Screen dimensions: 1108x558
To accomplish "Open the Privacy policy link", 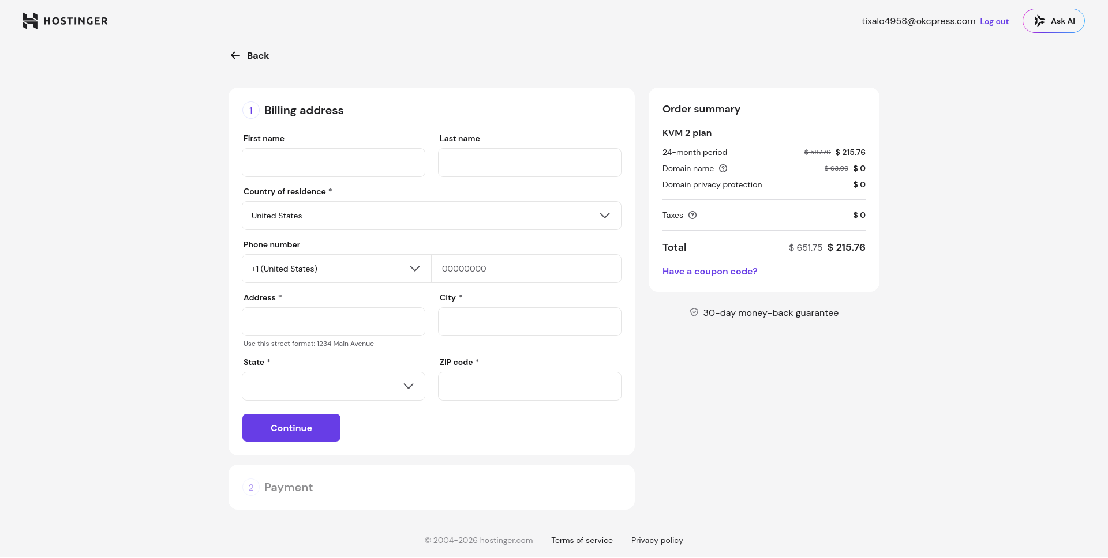I will coord(657,540).
